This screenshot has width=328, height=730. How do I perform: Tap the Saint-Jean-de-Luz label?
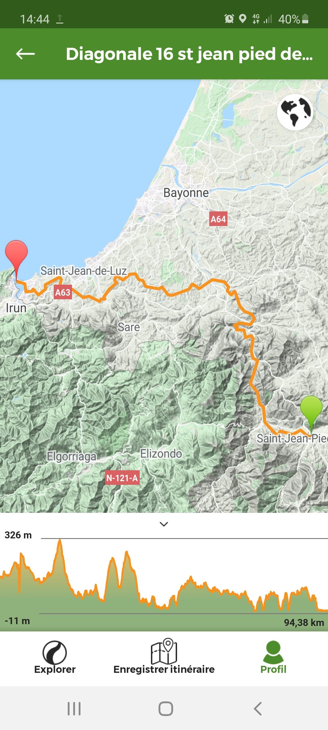84,271
